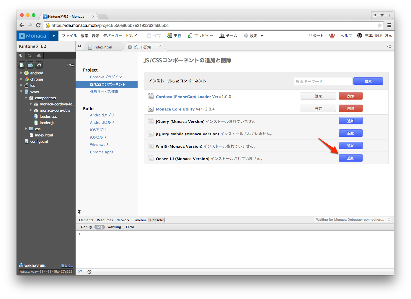Click the new folder icon in sidebar

tap(30, 65)
